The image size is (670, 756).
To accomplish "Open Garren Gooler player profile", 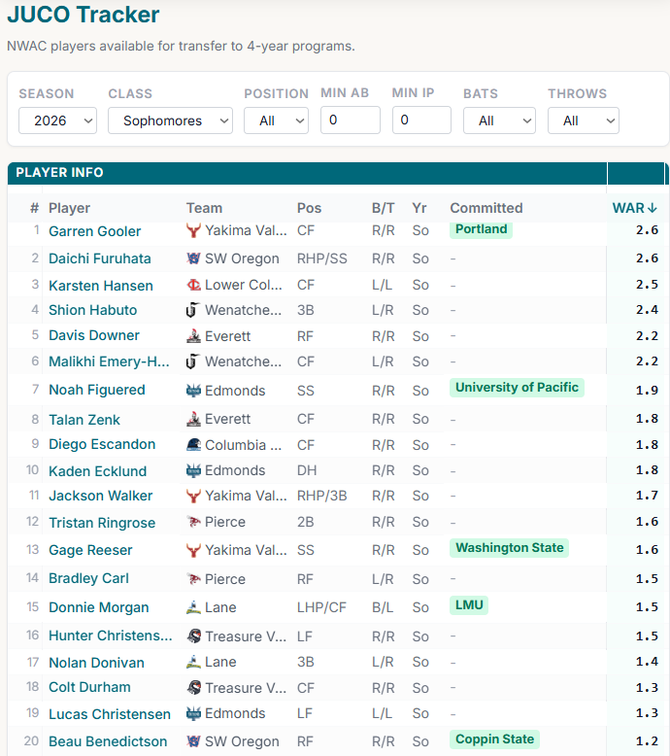I will tap(95, 231).
